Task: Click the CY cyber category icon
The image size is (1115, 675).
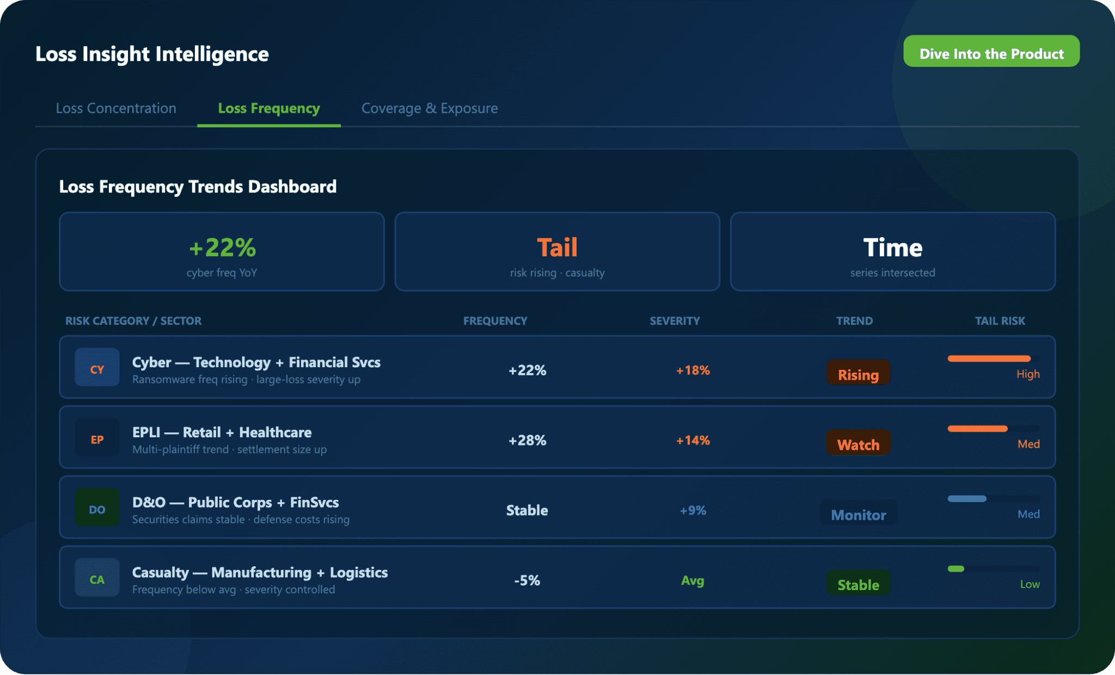Action: (x=97, y=367)
